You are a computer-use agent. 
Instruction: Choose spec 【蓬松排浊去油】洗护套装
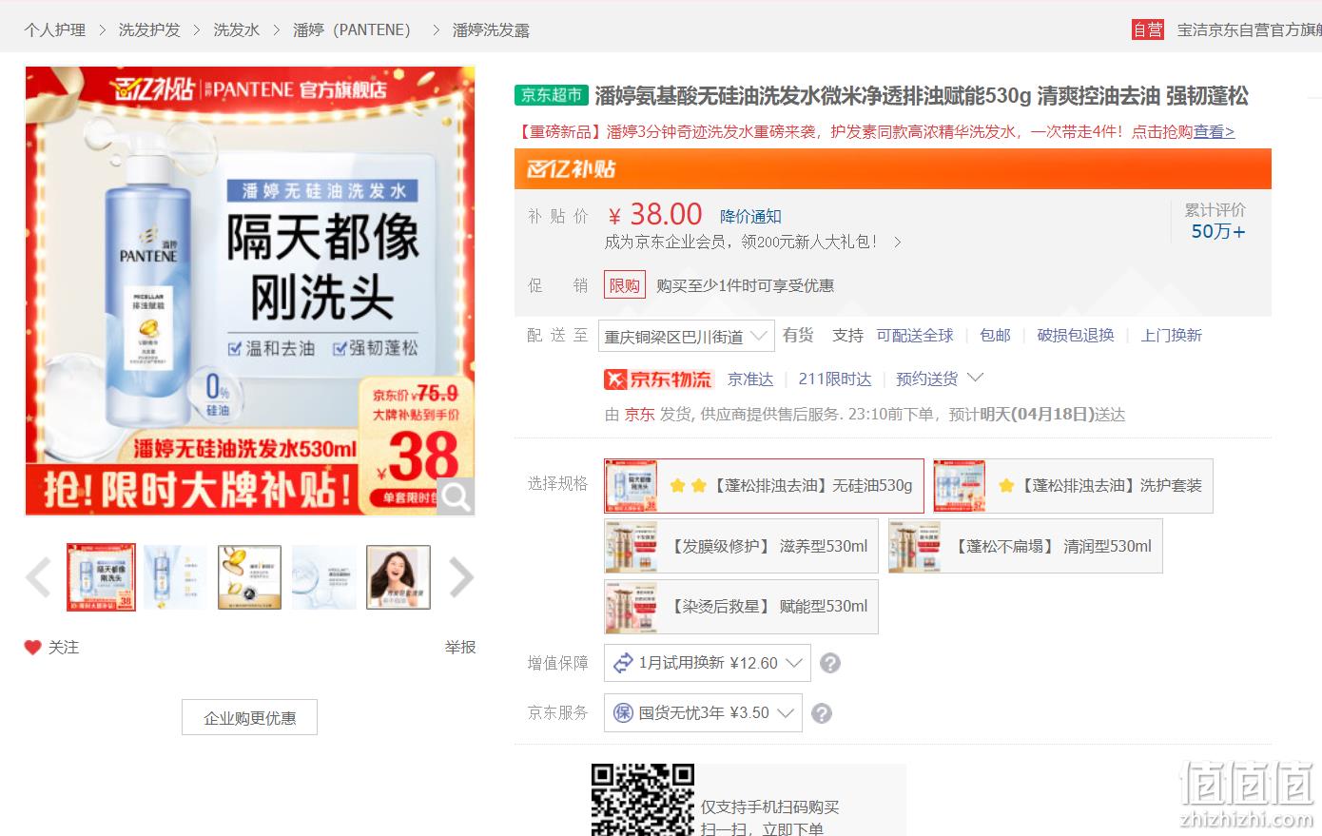coord(1073,486)
